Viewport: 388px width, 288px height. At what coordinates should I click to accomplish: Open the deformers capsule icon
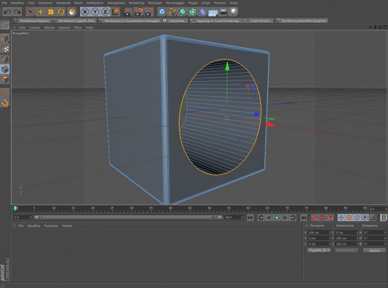pos(203,12)
